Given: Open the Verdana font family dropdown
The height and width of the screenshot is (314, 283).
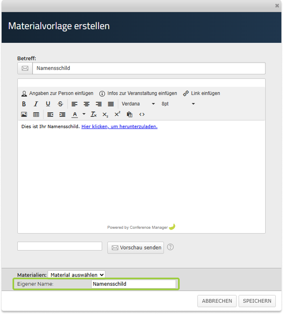Looking at the screenshot, I should point(138,104).
